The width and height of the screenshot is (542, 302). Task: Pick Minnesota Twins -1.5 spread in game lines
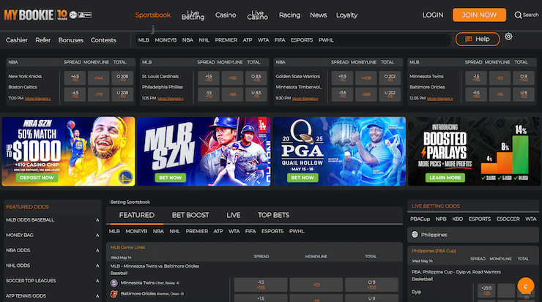tap(261, 284)
